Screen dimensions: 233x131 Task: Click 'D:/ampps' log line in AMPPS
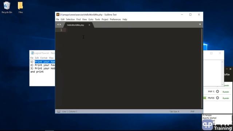[207, 115]
